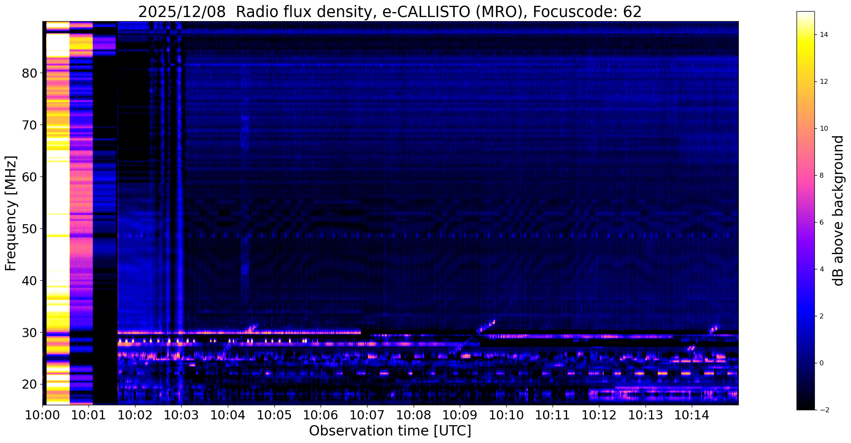Click the colorbar tick label 6
Image resolution: width=851 pixels, height=443 pixels.
[x=821, y=223]
